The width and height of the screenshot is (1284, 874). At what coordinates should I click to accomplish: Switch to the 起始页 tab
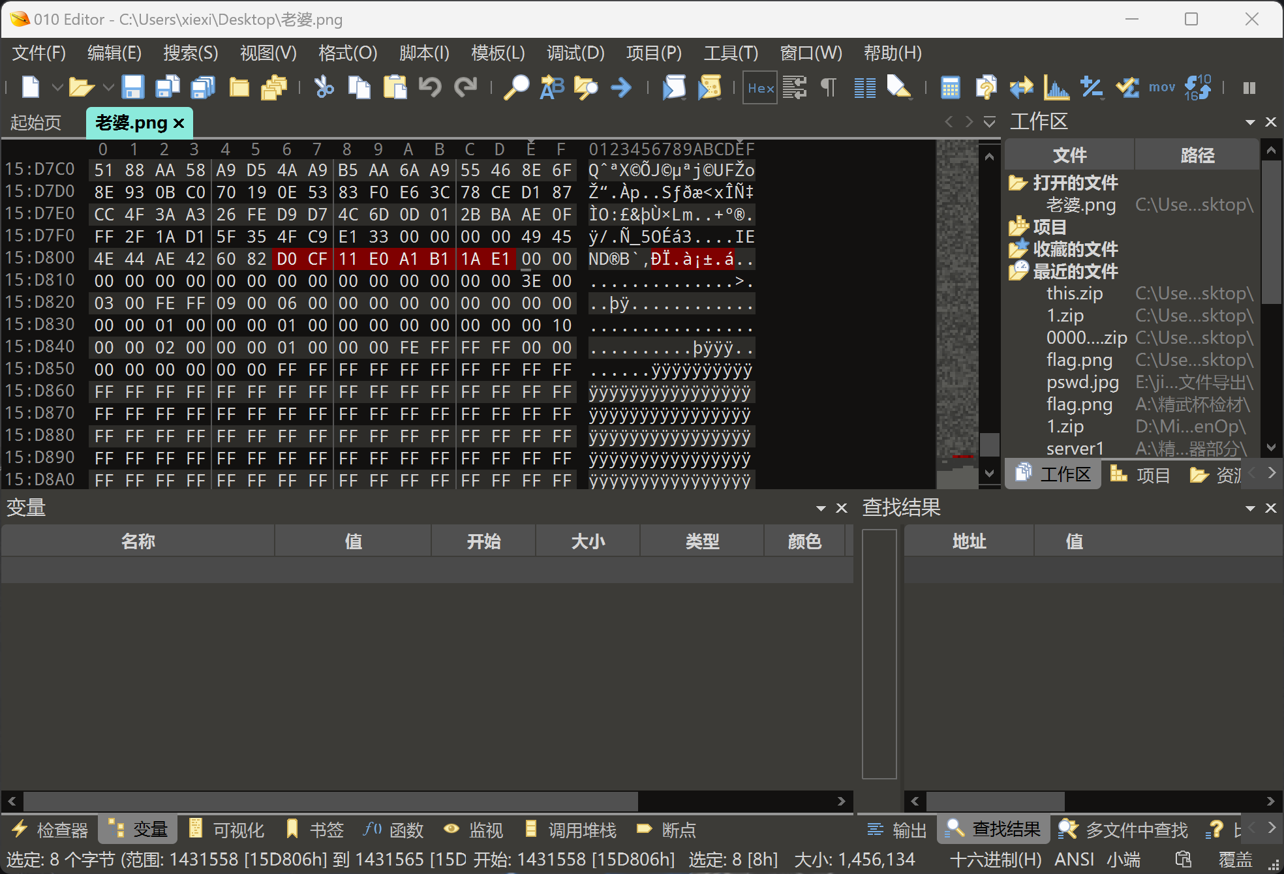pyautogui.click(x=35, y=123)
